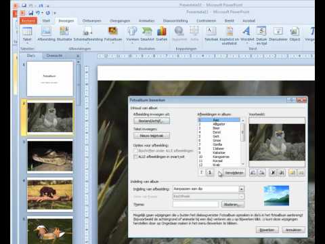The image size is (325, 244).
Task: Click the rotate left icon under preview
Action: coord(253,173)
